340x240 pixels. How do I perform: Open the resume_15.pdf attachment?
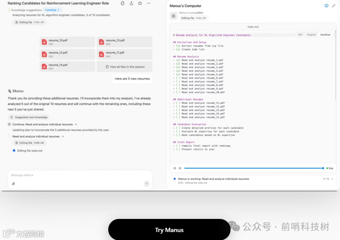67,42
